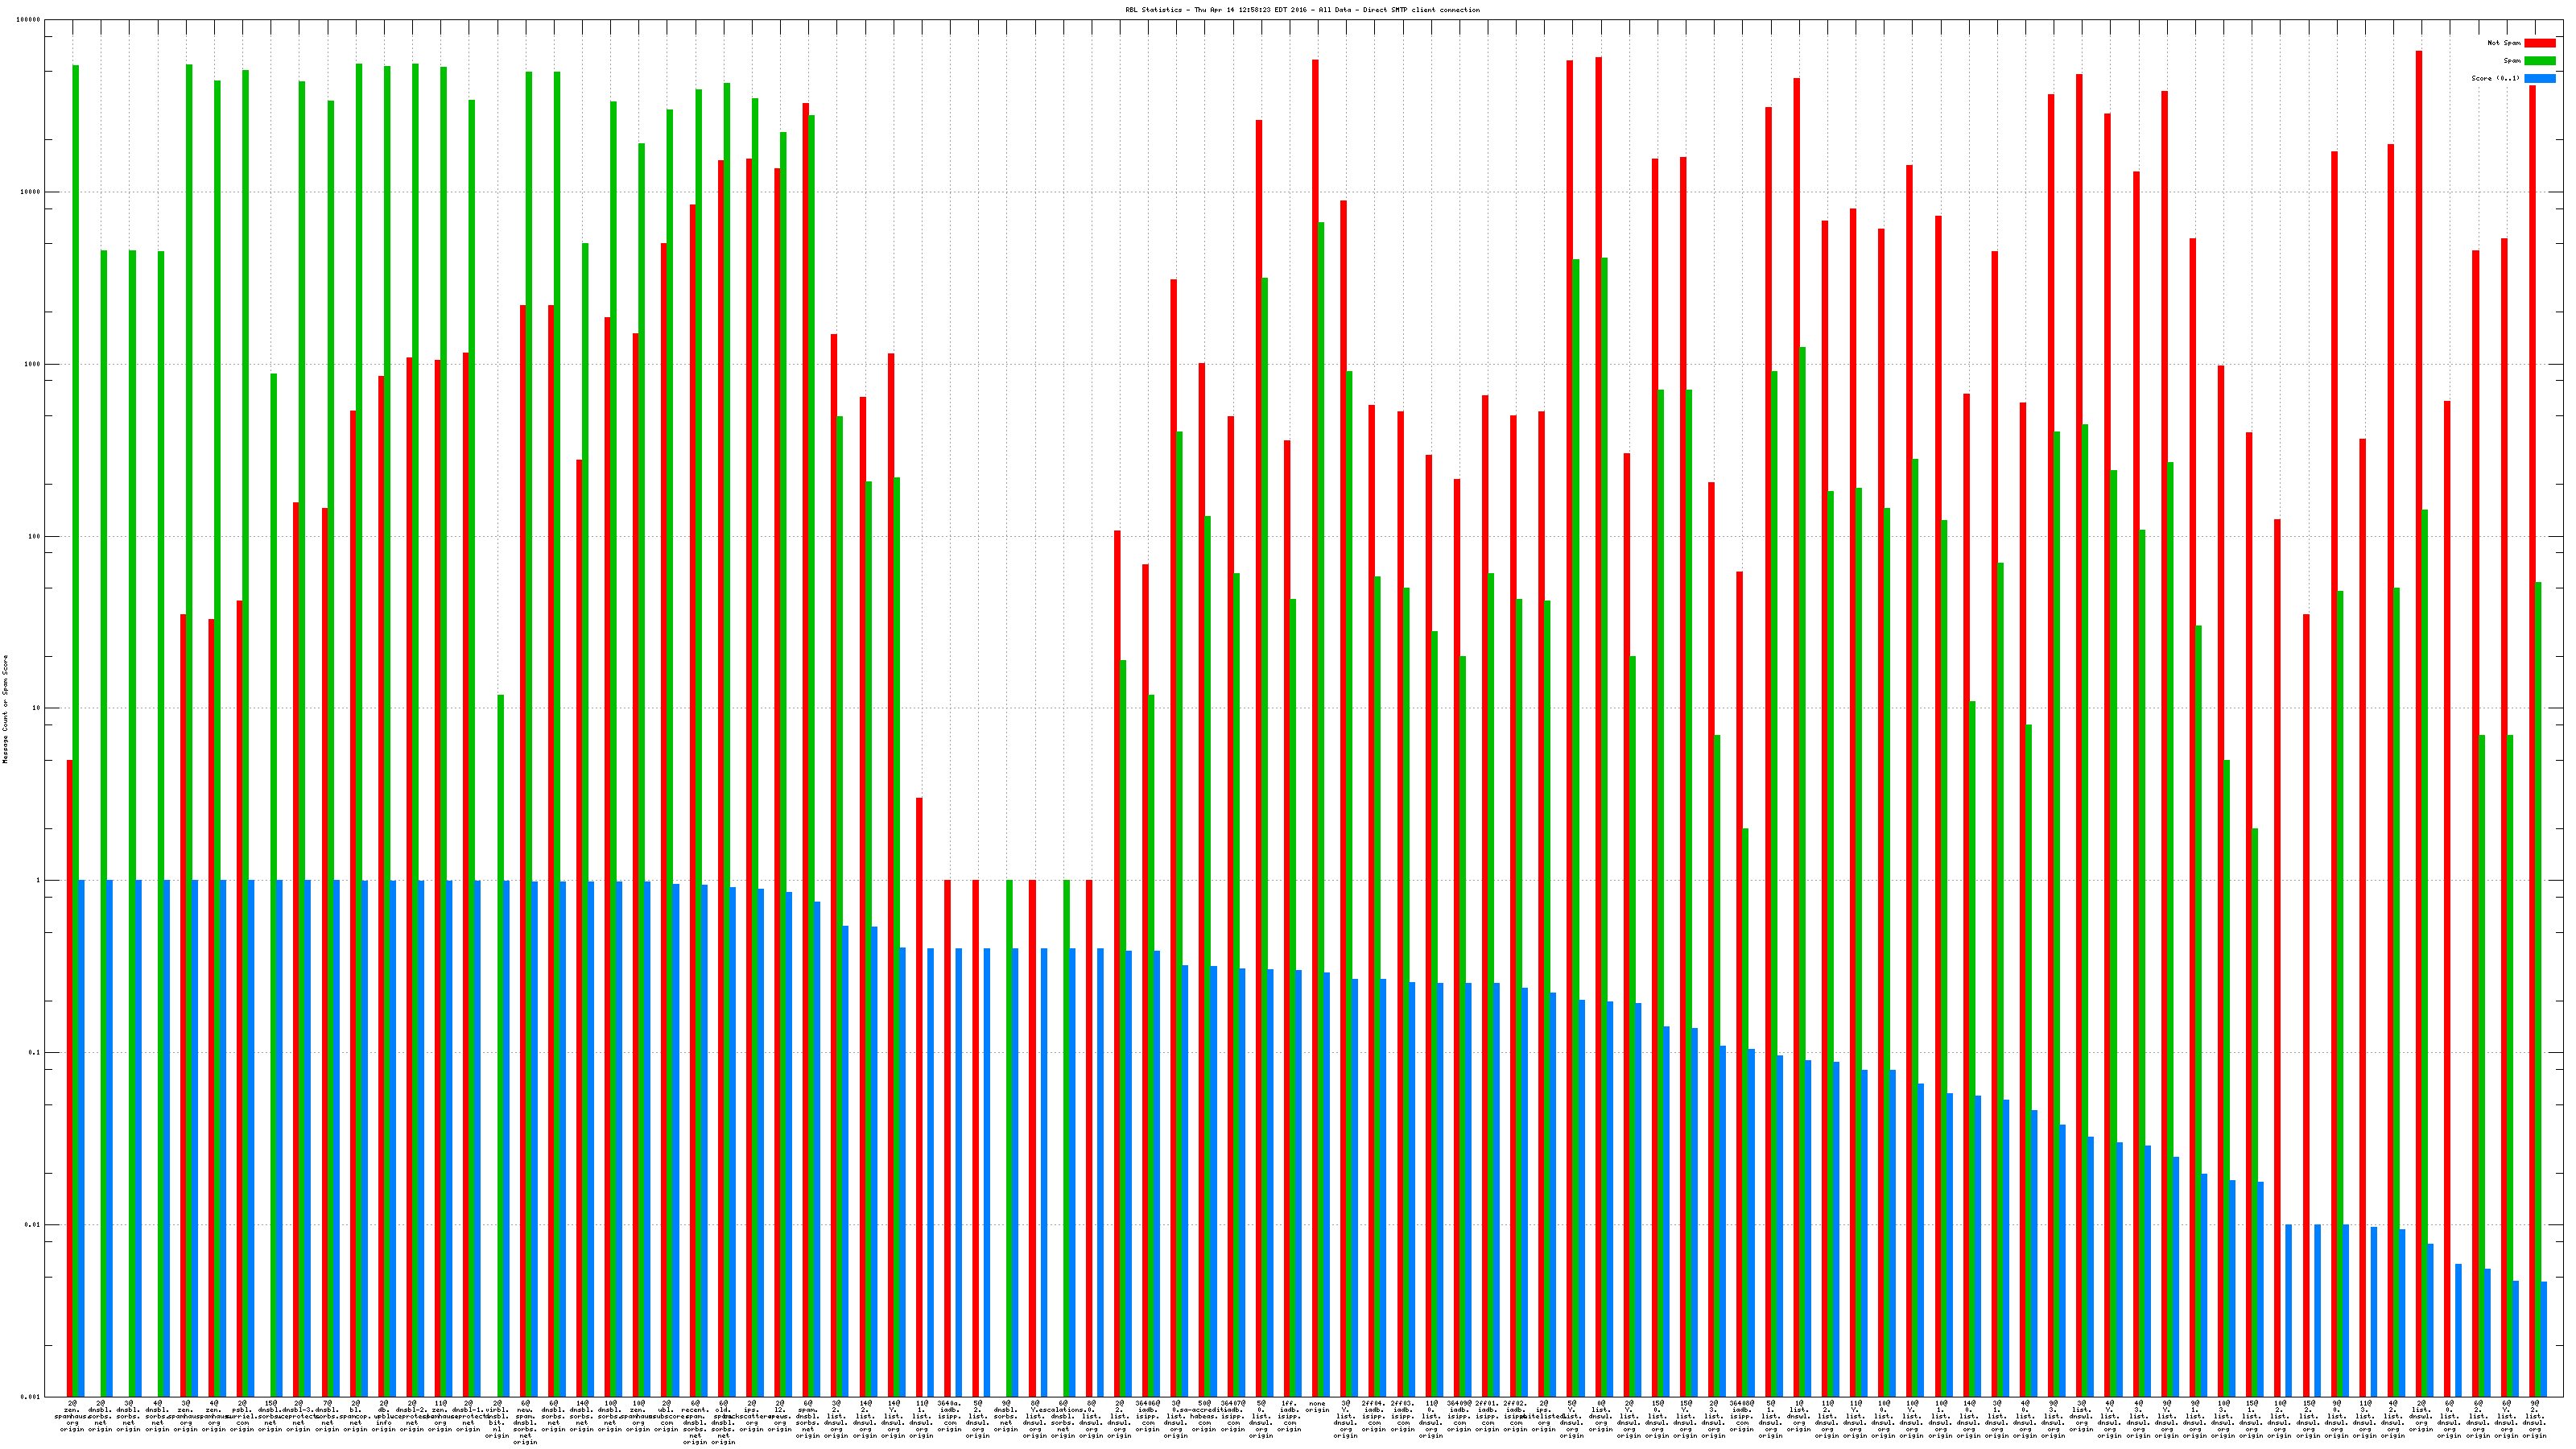2576x1449 pixels.
Task: Click the 10 y-axis tick label
Action: click(37, 709)
